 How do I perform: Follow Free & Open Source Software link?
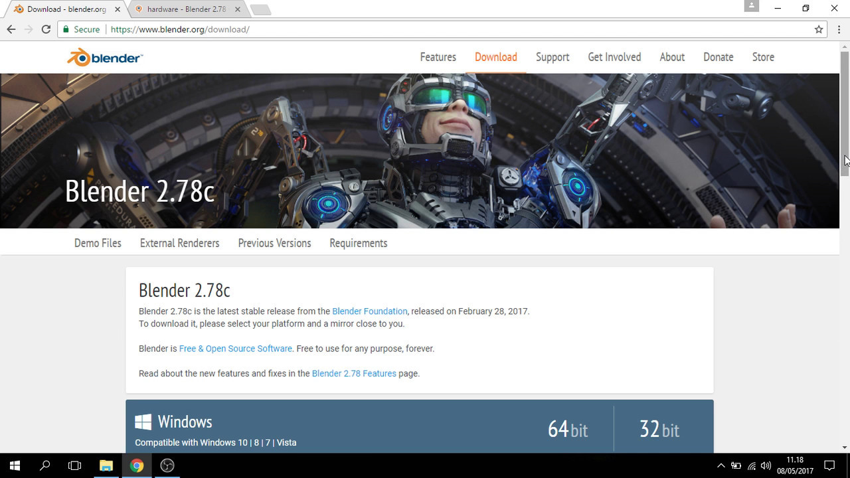pos(235,349)
